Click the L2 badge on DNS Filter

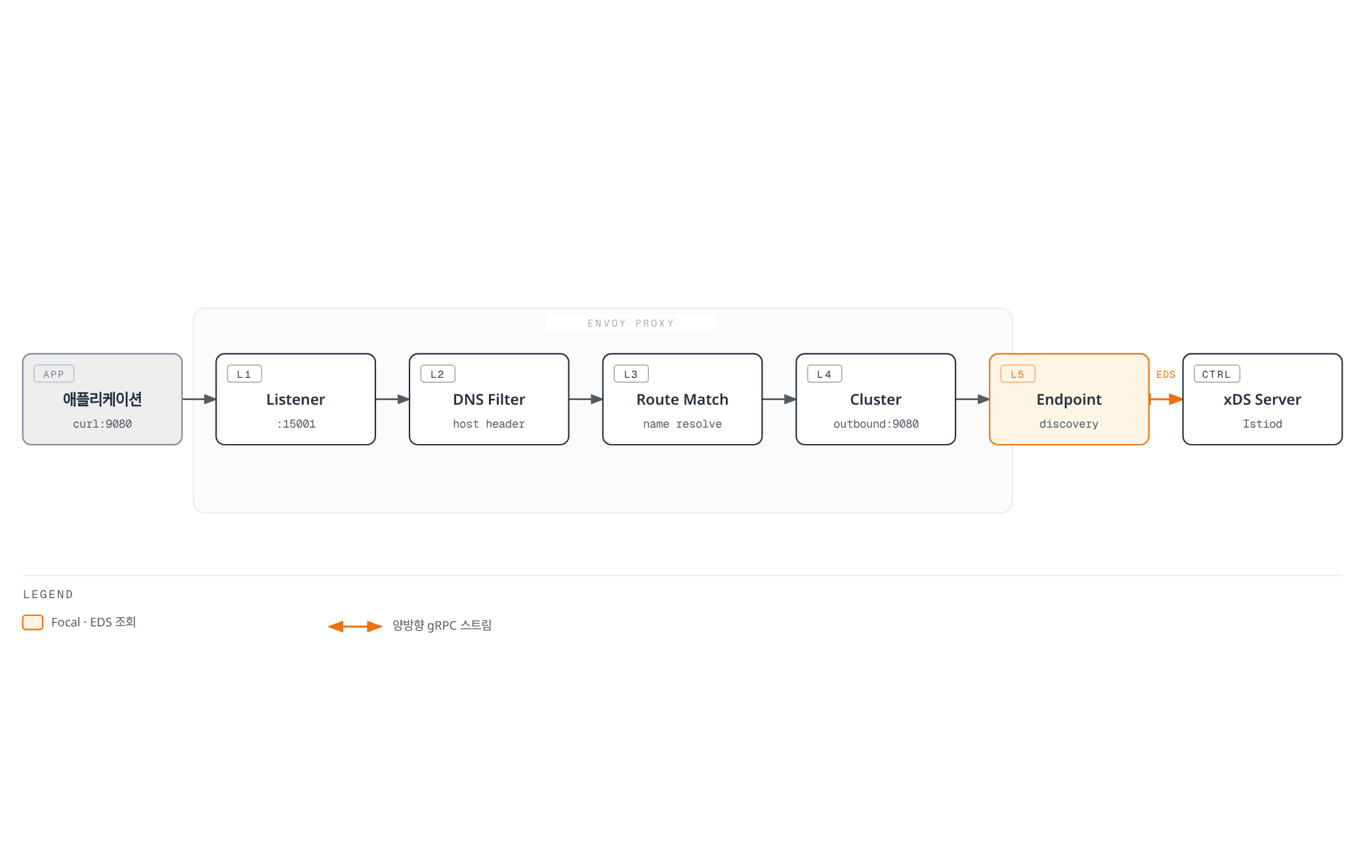click(x=438, y=374)
